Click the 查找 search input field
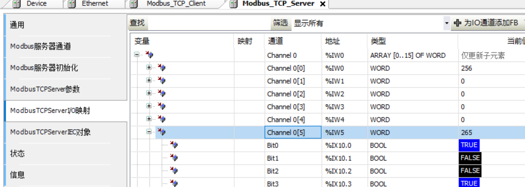 208,23
